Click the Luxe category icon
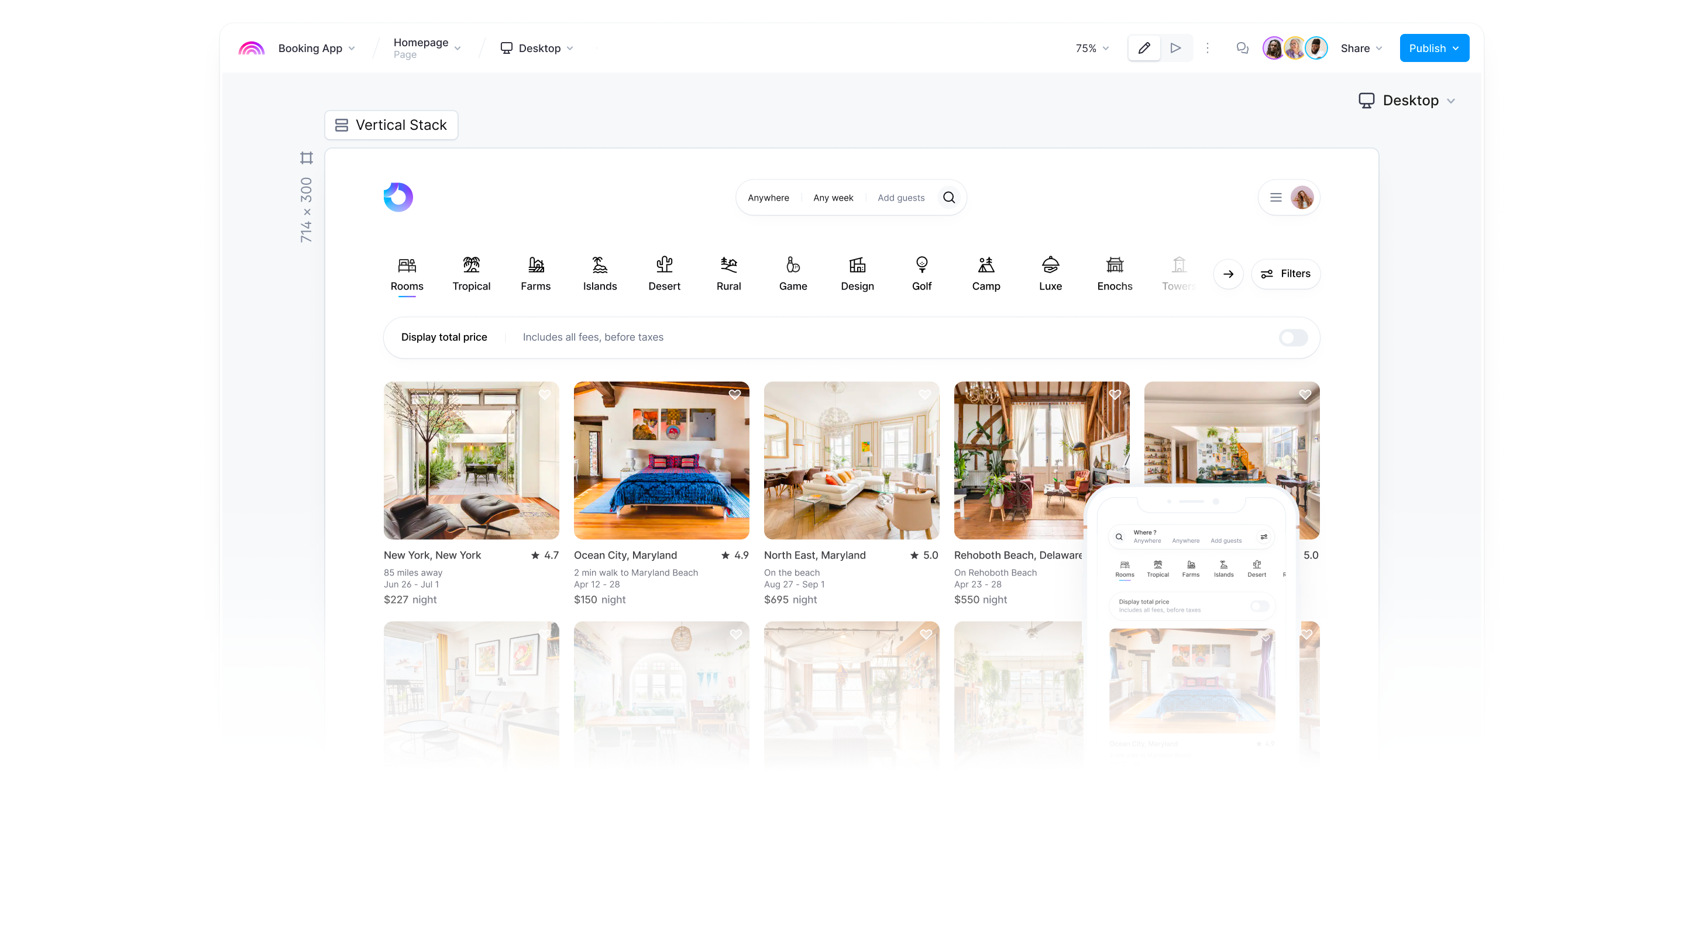Viewport: 1685px width, 931px height. (1051, 265)
